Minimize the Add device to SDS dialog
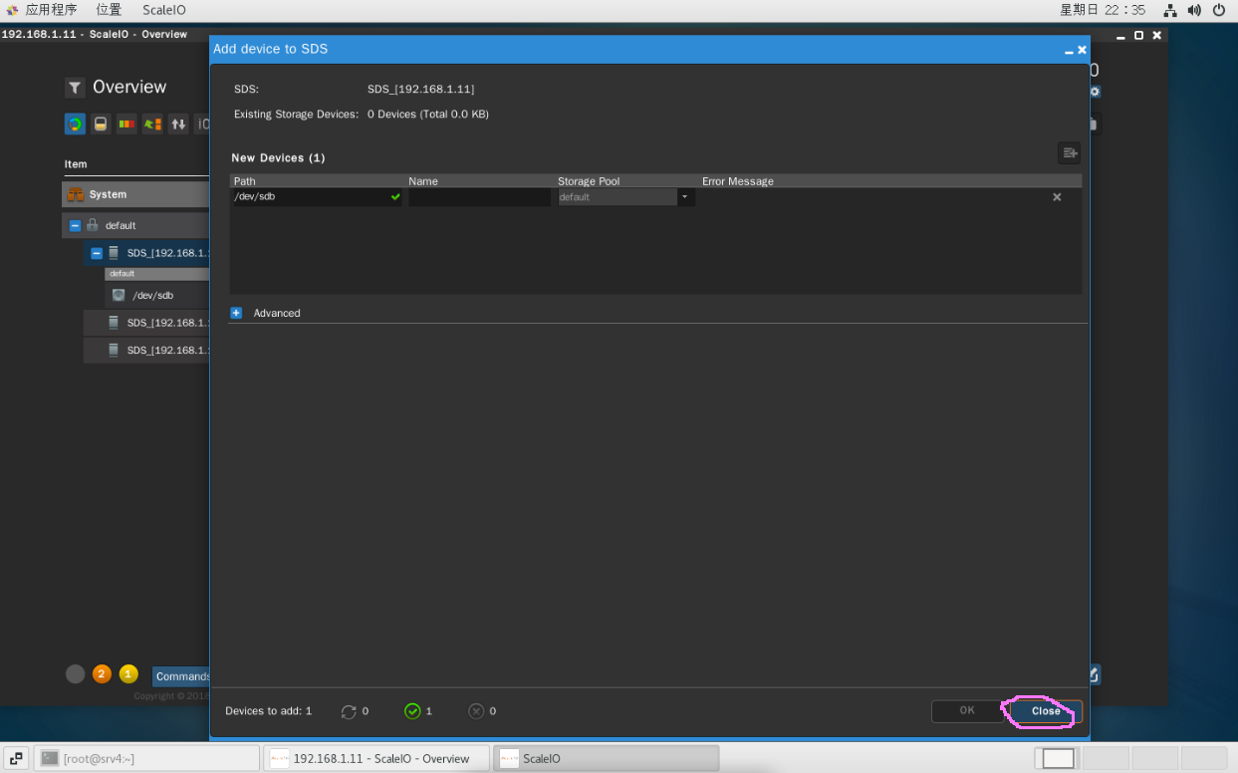This screenshot has height=773, width=1238. (1069, 51)
